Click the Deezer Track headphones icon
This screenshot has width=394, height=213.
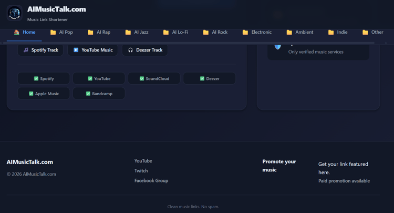coord(130,50)
